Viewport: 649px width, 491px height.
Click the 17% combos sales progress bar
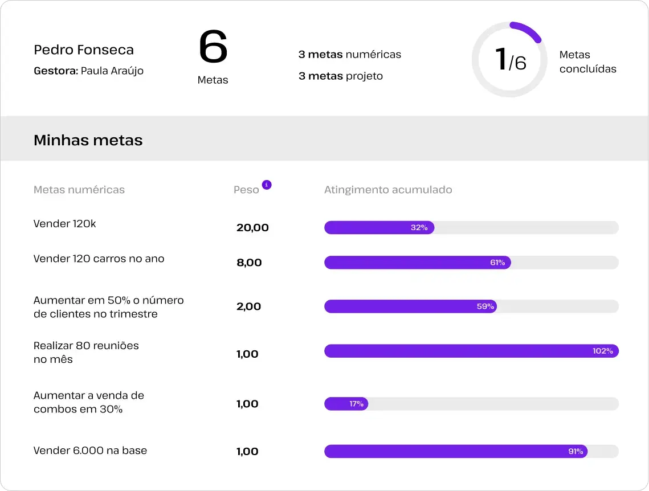click(471, 404)
